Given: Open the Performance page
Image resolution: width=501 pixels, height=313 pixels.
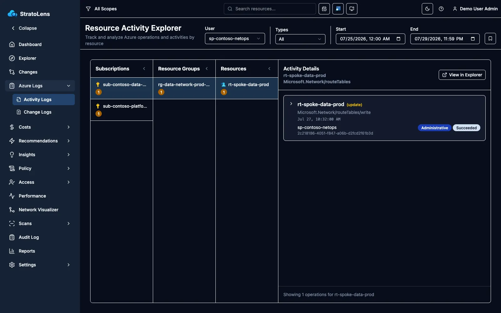Looking at the screenshot, I should (x=40, y=196).
